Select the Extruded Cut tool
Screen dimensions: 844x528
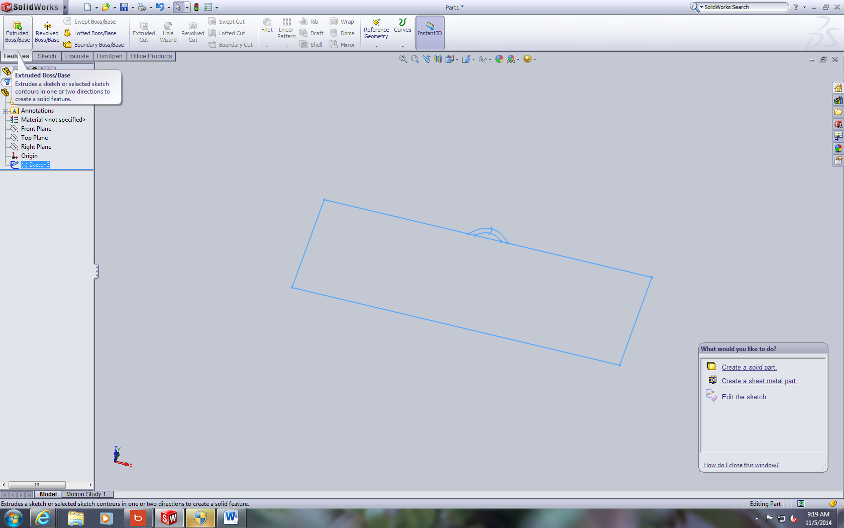[144, 32]
